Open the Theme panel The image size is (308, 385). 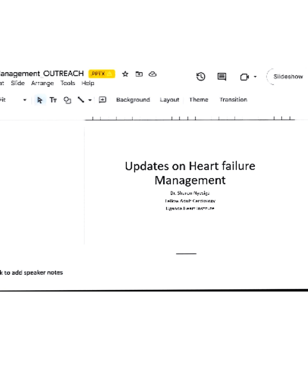[199, 100]
